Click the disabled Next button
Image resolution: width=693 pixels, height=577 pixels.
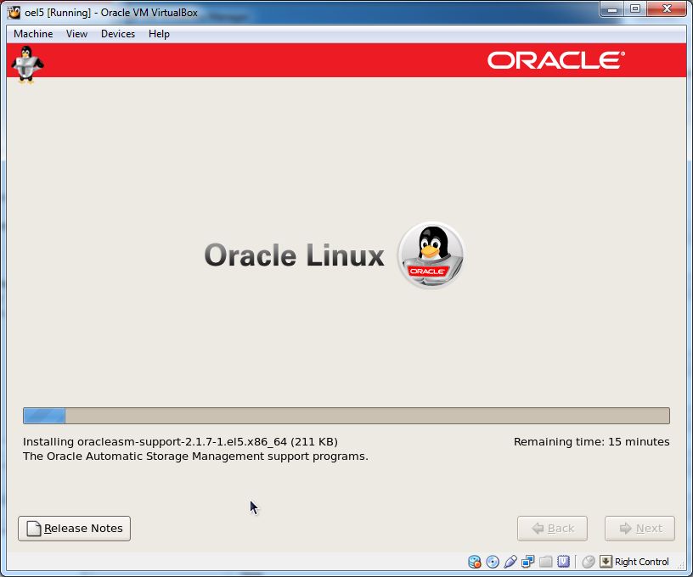point(640,529)
